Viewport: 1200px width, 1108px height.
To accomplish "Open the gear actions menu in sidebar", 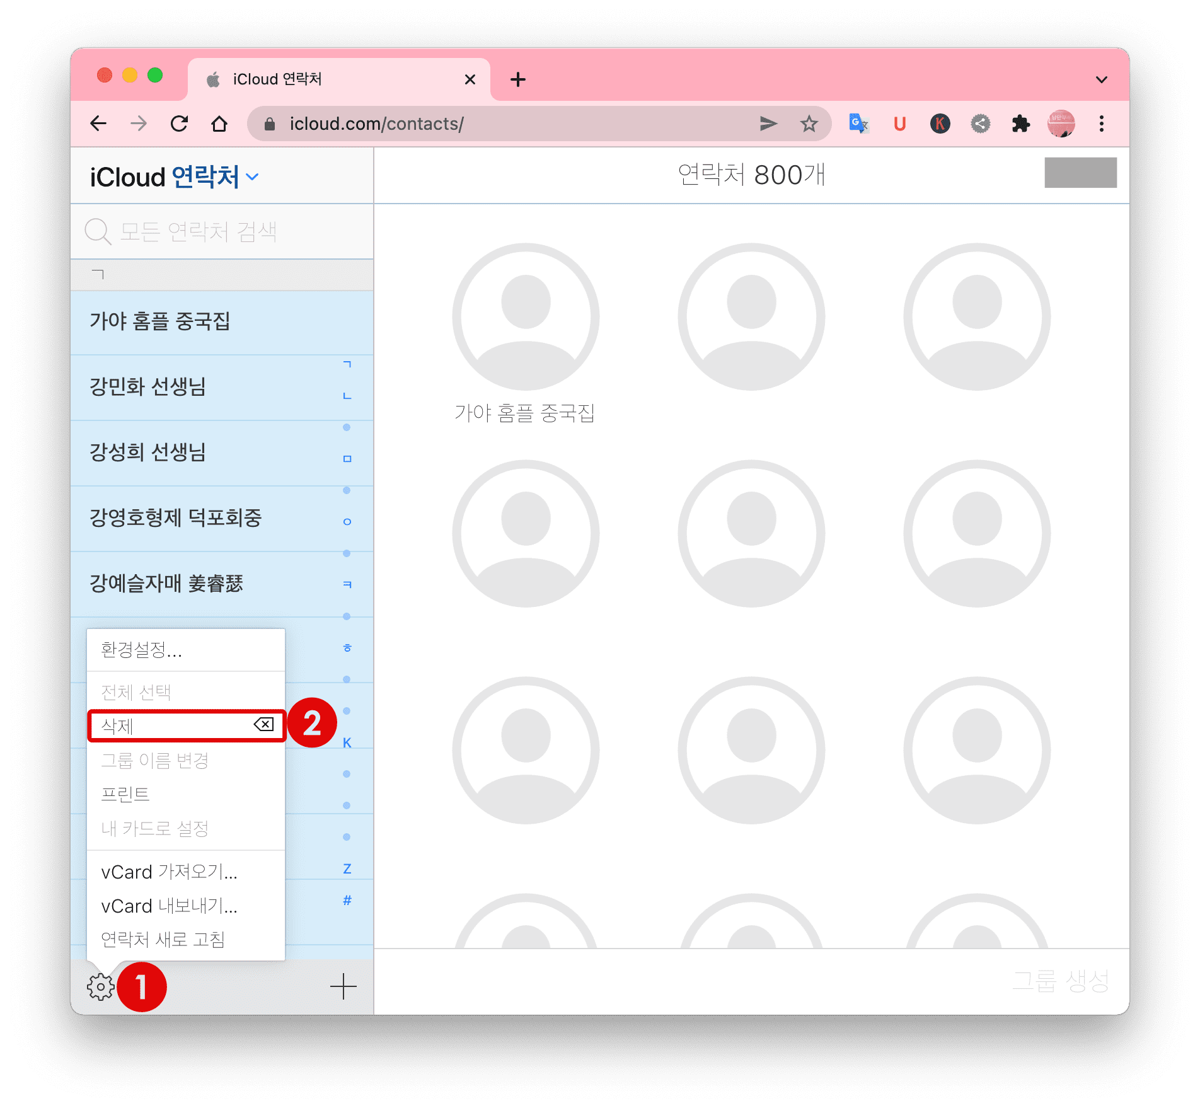I will click(101, 986).
